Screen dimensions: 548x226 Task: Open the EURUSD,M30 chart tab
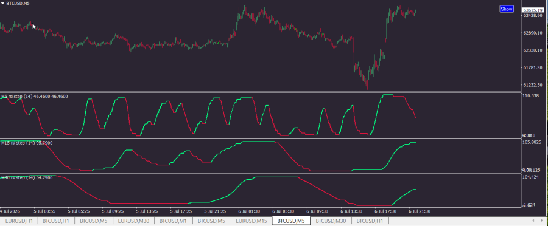[x=133, y=221]
